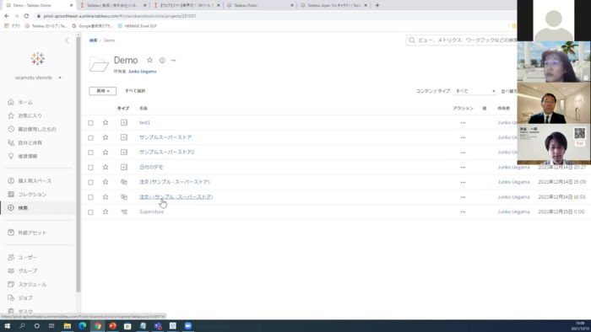Screen dimensions: 591x332
Task: Favorite the Demo project with the star icon
Action: pos(149,60)
